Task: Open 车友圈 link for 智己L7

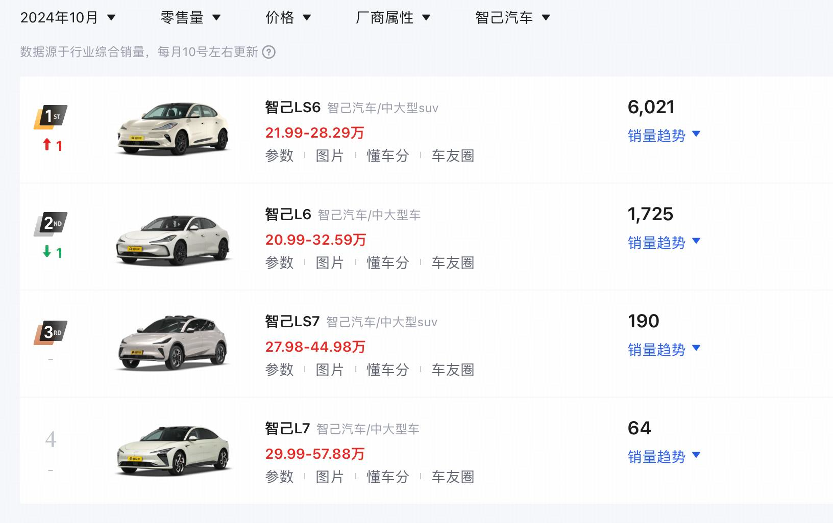Action: (453, 477)
